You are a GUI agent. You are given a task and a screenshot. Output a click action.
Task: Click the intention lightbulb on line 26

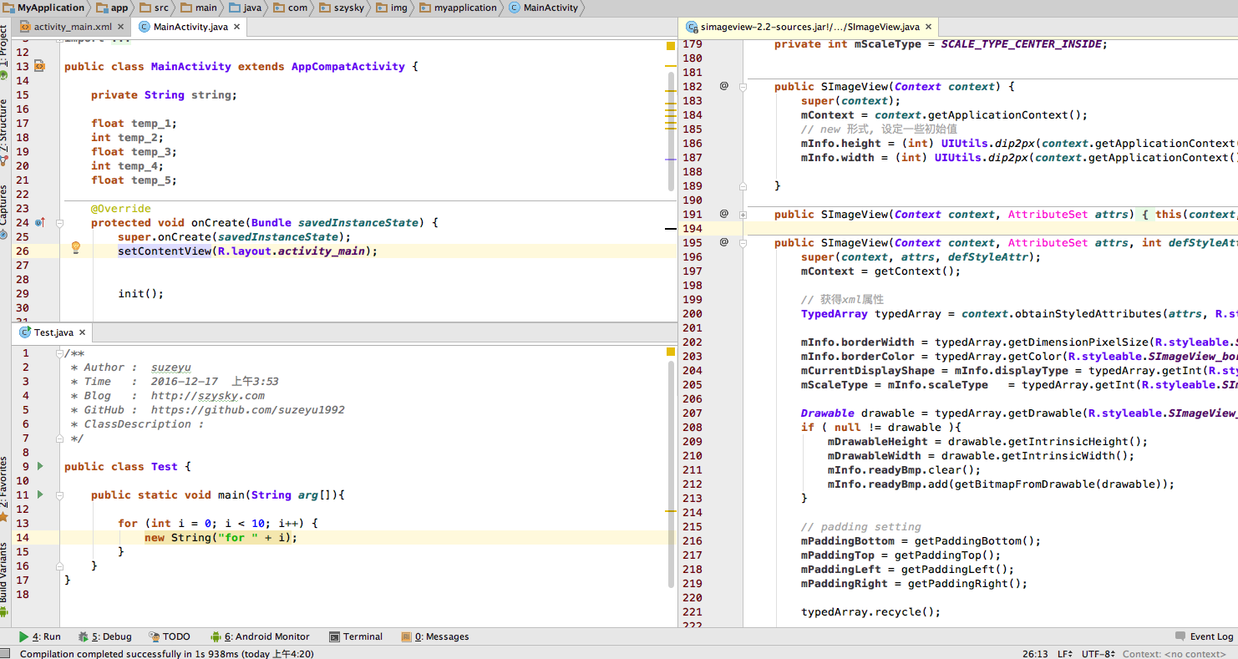pos(75,248)
